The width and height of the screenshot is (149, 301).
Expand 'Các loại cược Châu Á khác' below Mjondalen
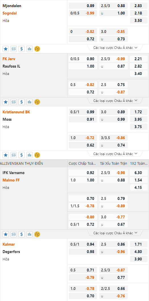click(115, 48)
